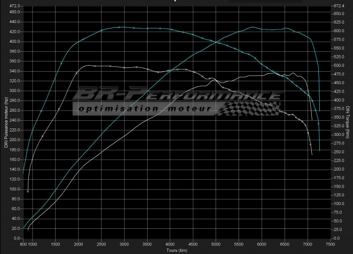Click the white power curve bump near 5000 rpm
Image resolution: width=353 pixels, height=254 pixels.
point(214,79)
